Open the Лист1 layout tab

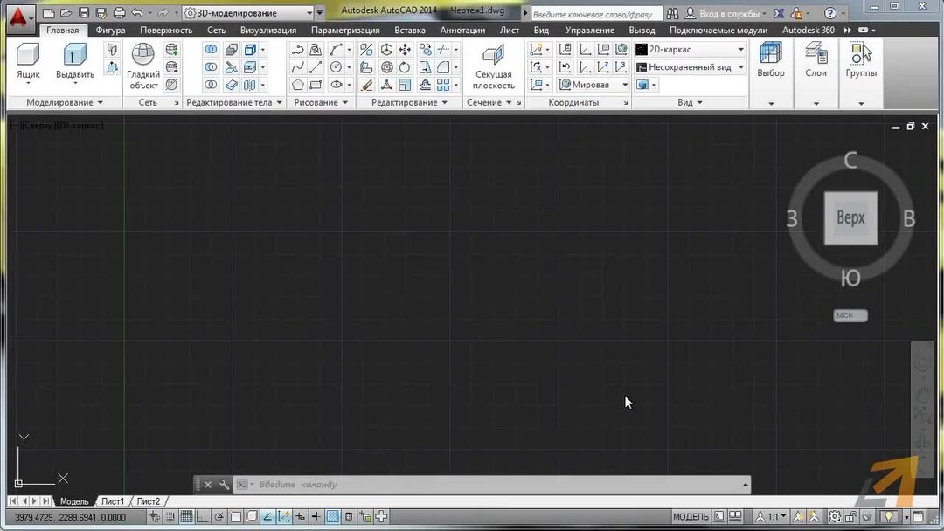tap(113, 501)
